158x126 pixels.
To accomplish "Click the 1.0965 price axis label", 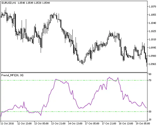I will click(x=152, y=64).
